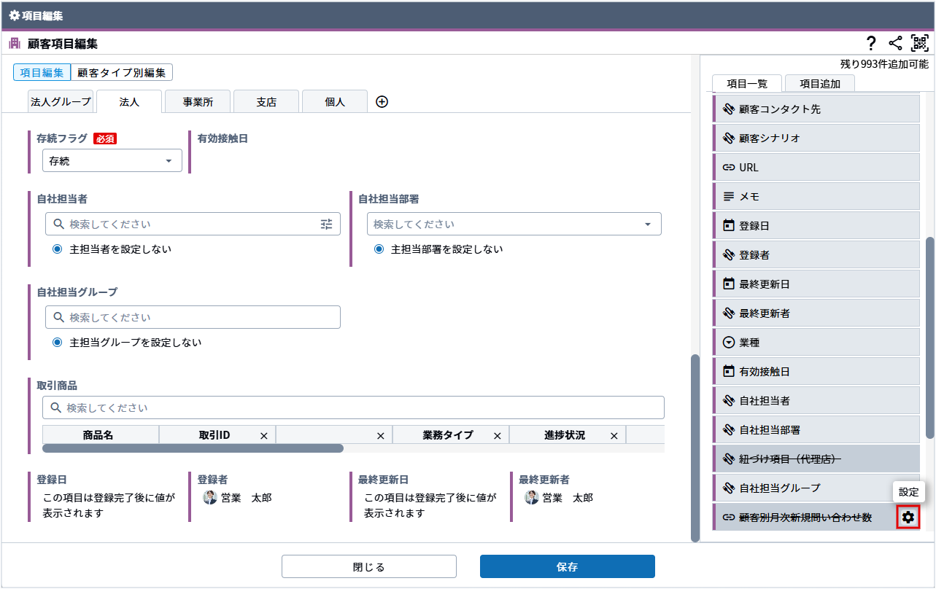Switch to the 事業所 tab
The image size is (936, 589).
pos(198,102)
